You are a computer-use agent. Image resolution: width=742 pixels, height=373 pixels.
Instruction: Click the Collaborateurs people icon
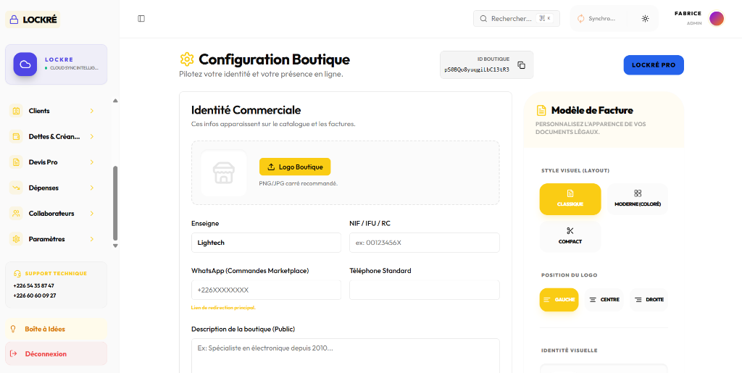pyautogui.click(x=16, y=213)
